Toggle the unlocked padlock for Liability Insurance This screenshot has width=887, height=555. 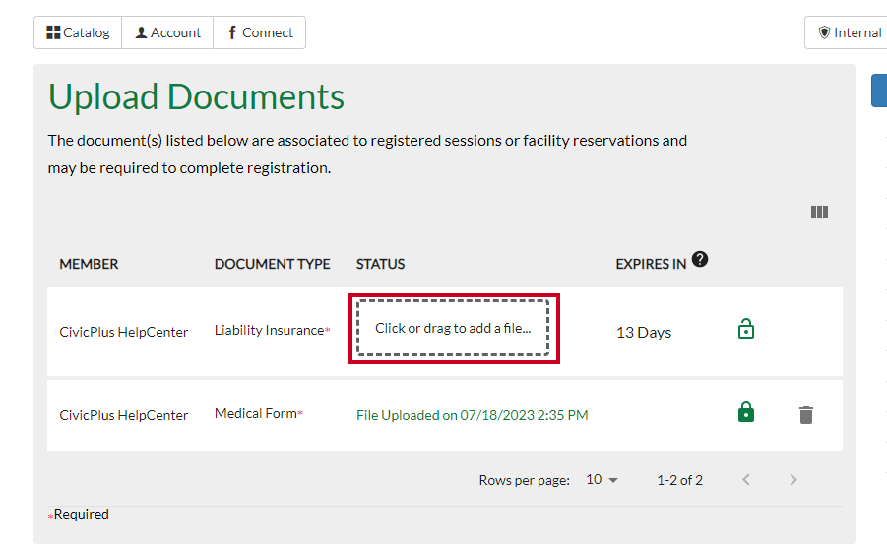pos(746,329)
